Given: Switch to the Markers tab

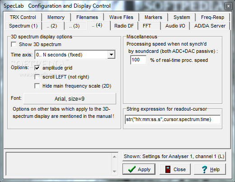Looking at the screenshot, I should click(x=153, y=17).
